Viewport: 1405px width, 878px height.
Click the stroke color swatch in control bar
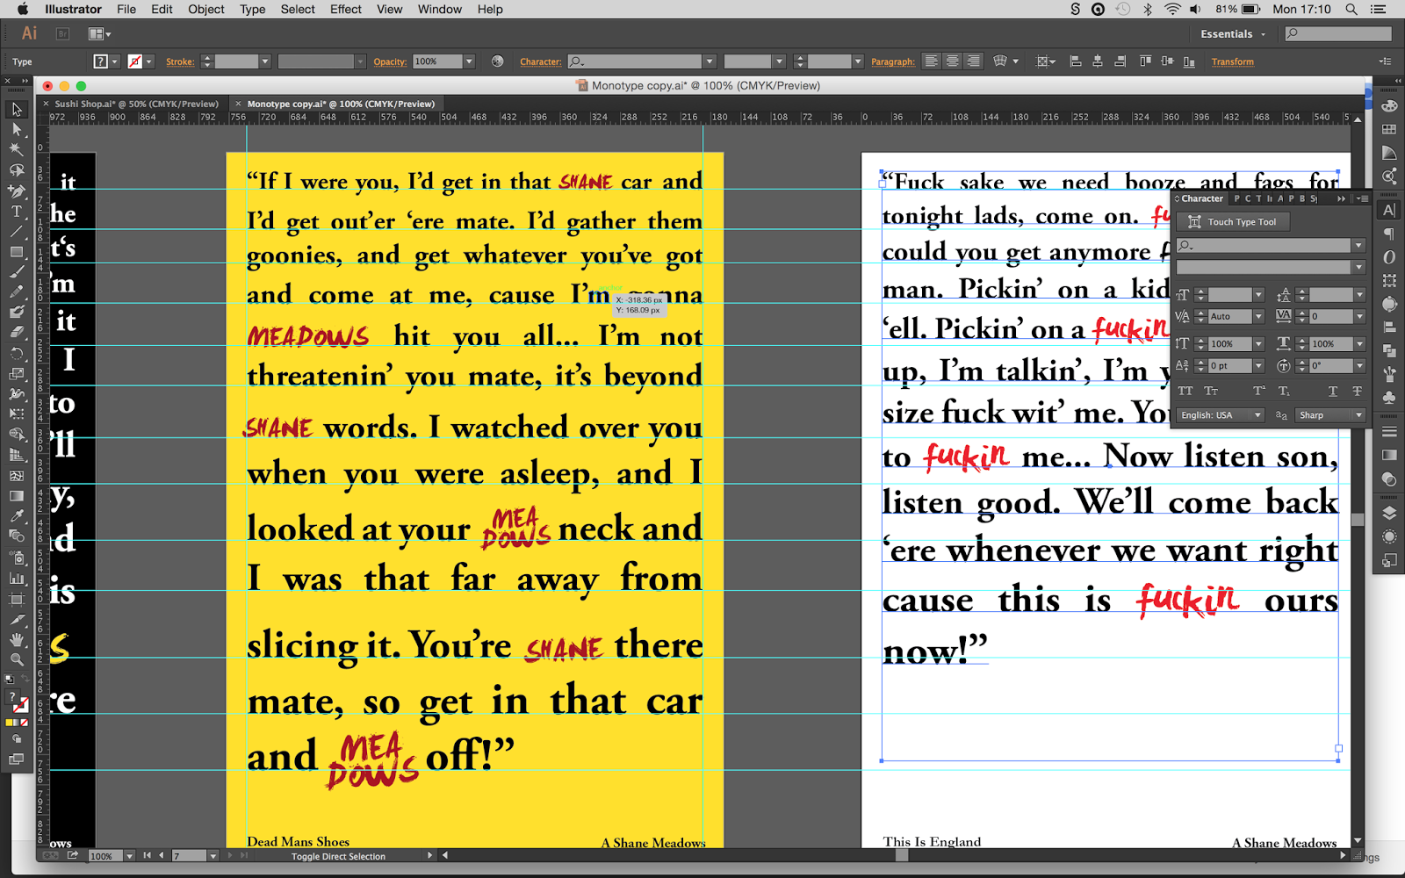coord(134,61)
